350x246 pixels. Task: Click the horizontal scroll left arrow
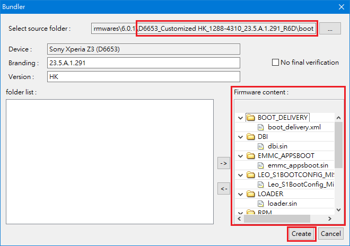239,219
